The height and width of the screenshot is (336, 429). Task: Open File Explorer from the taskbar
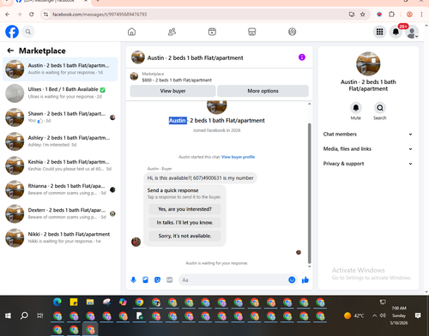pyautogui.click(x=90, y=302)
